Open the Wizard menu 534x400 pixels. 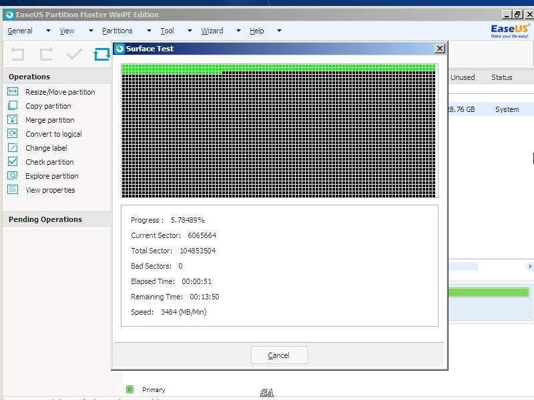pos(212,31)
